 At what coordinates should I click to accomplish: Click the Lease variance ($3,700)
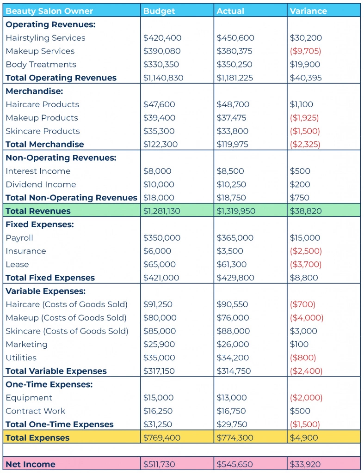(x=305, y=264)
